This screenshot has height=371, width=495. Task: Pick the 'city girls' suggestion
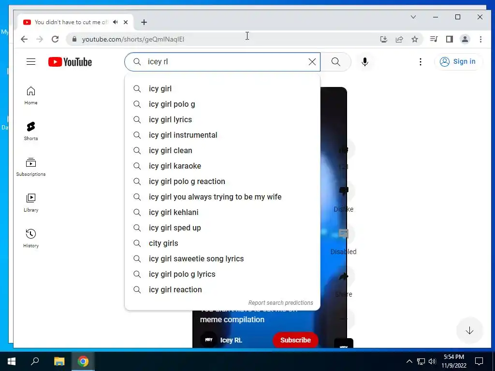(x=222, y=243)
